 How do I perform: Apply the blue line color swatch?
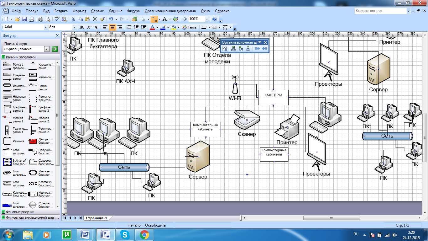163,27
